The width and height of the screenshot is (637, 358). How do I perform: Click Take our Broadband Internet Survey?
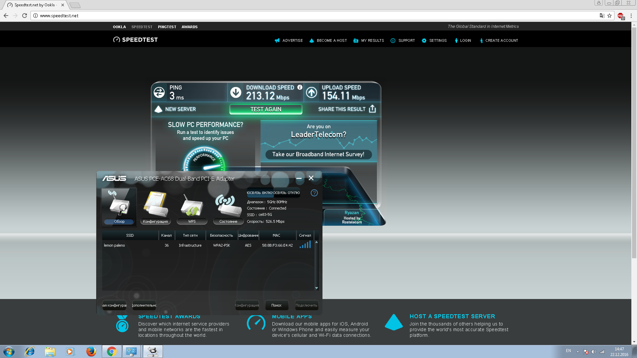[318, 154]
